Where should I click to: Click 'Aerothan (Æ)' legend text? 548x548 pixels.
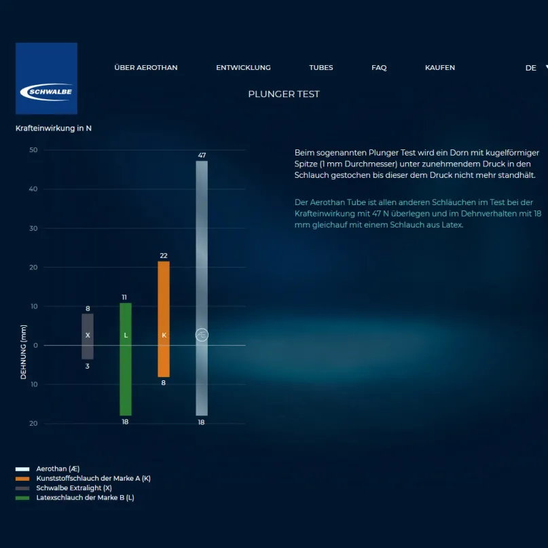tap(58, 469)
